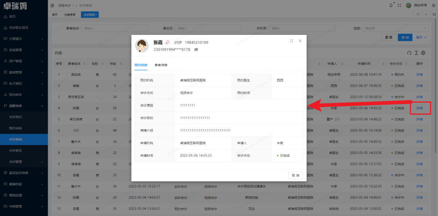Click the 手机号 input field

click(x=302, y=28)
